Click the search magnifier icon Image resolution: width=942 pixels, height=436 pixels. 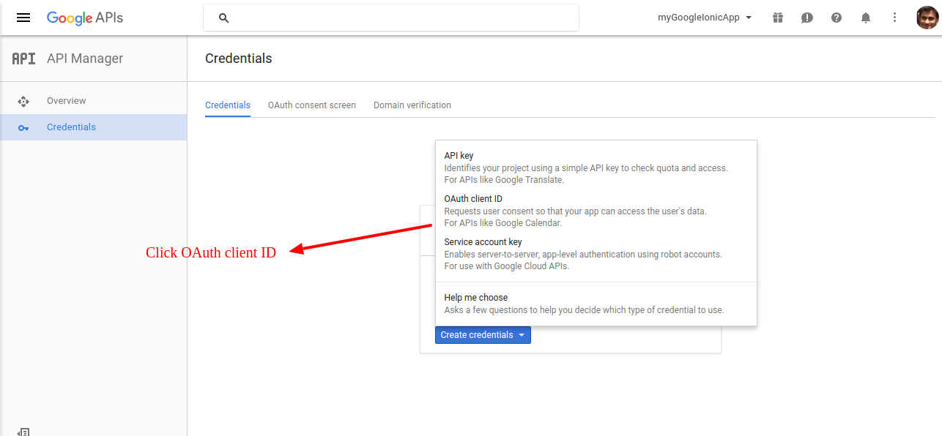click(x=224, y=18)
